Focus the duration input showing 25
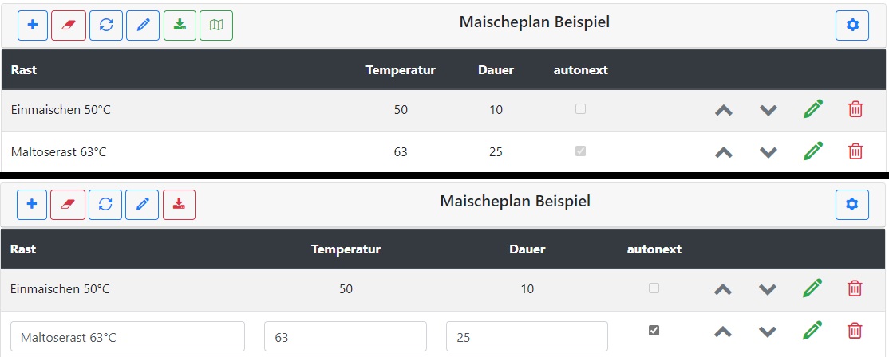Viewport: 889px width, 357px height. (x=527, y=337)
